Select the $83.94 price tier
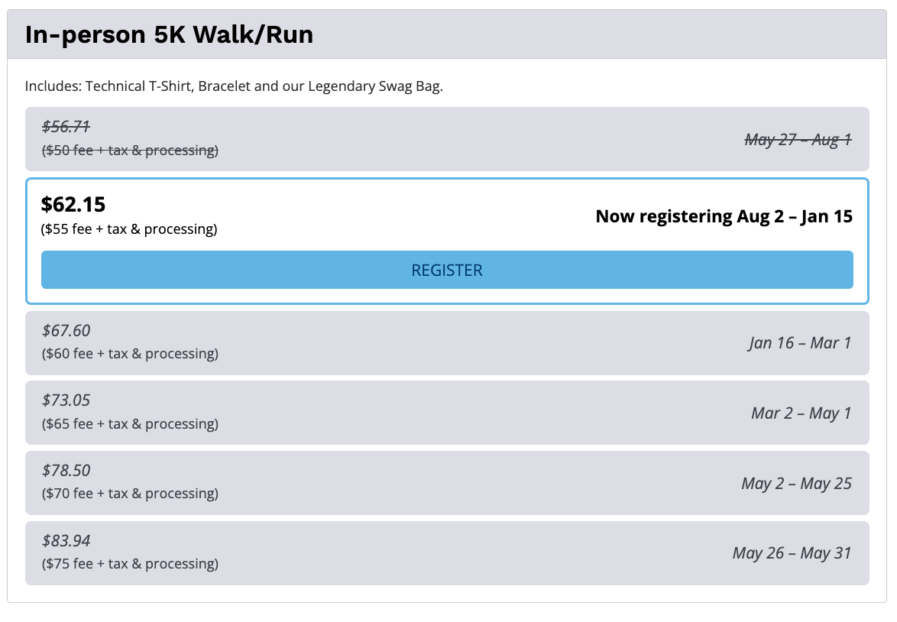Viewport: 897px width, 622px height. pos(66,540)
